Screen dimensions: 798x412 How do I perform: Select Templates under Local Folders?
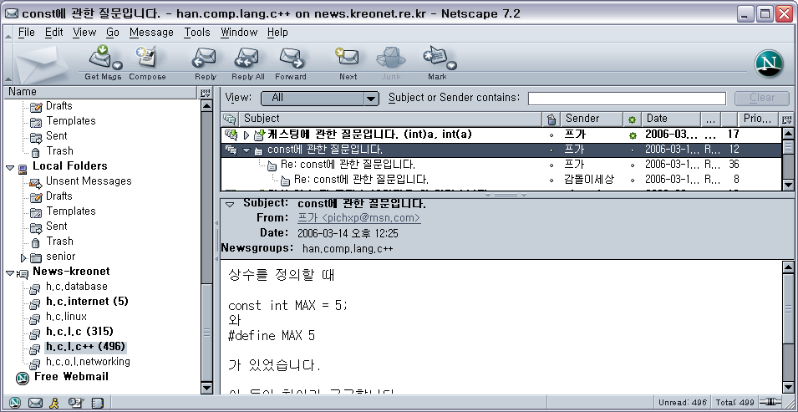pyautogui.click(x=71, y=211)
